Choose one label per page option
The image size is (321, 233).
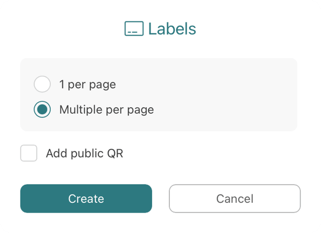click(42, 84)
